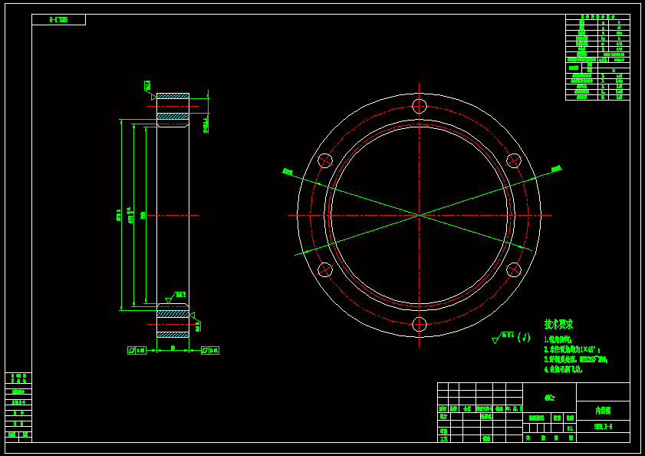Select the first technical requirement note line
The height and width of the screenshot is (456, 645).
558,339
